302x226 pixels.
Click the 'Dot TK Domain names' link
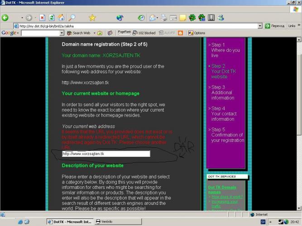[222, 189]
